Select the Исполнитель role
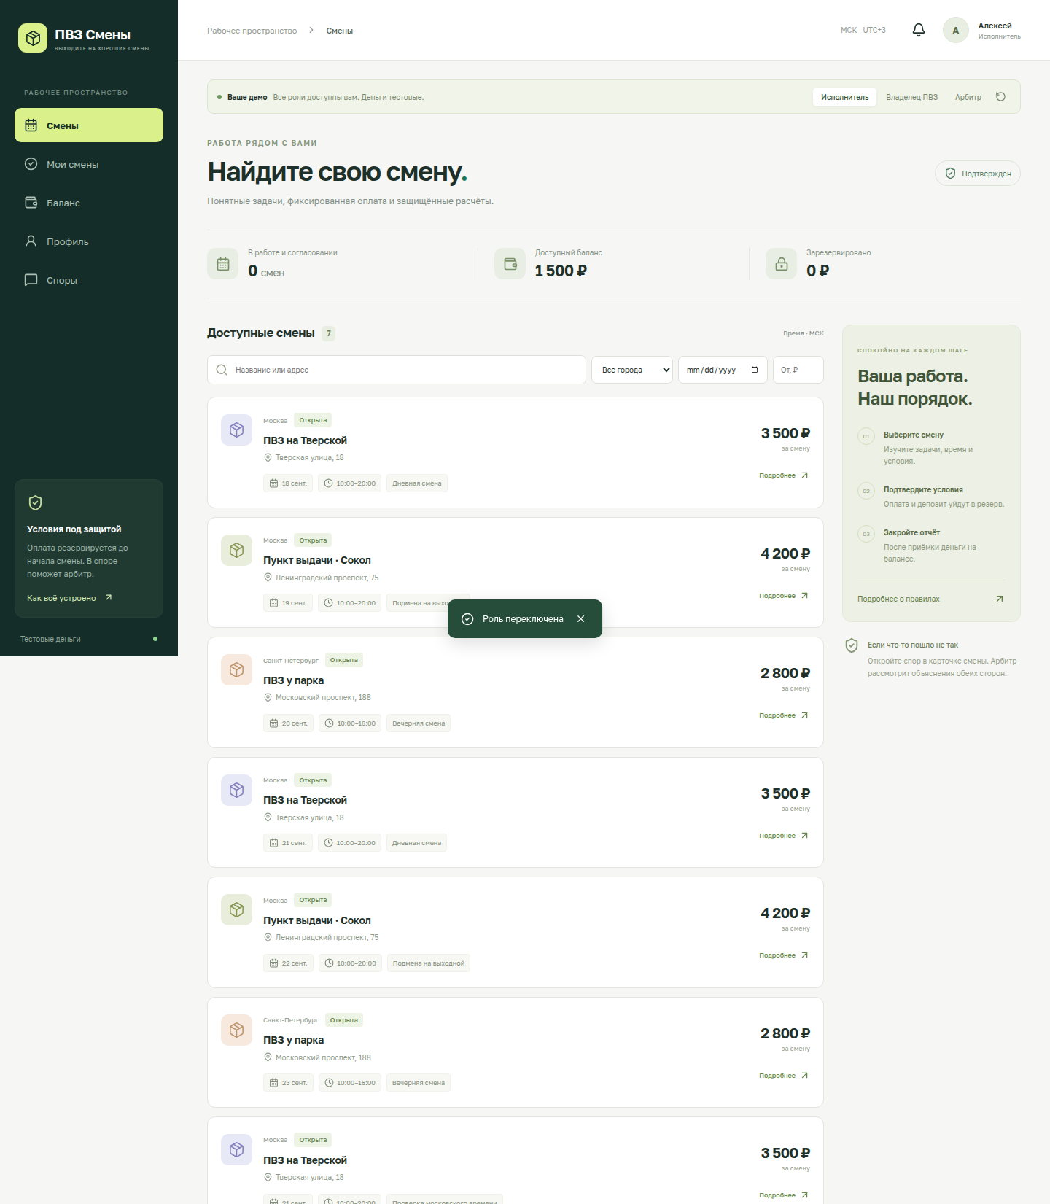This screenshot has height=1204, width=1050. tap(844, 97)
